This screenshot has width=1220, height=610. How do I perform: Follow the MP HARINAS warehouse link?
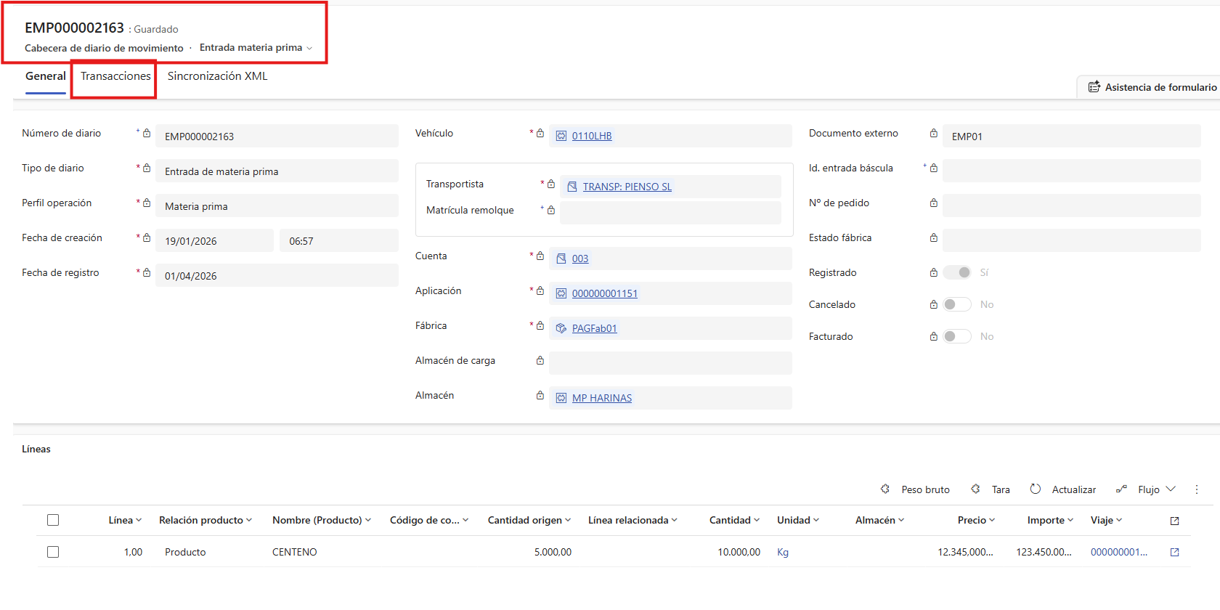coord(601,398)
